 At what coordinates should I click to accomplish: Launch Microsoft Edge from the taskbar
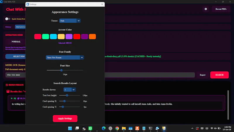[x=104, y=128]
